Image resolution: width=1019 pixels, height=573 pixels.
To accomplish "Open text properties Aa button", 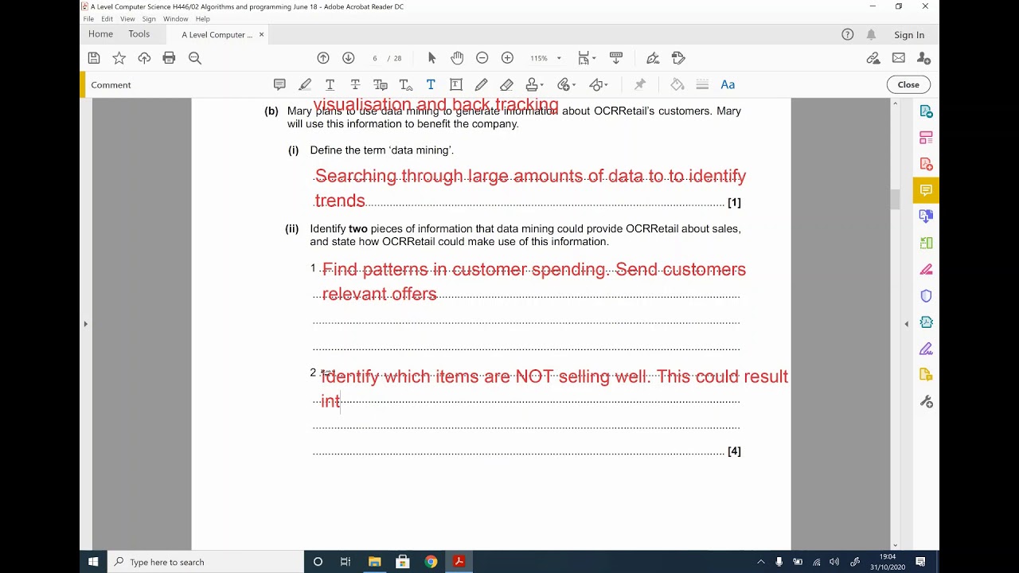I will tap(728, 84).
